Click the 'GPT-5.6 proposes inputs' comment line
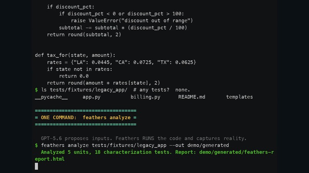This screenshot has width=309, height=173. [144, 139]
